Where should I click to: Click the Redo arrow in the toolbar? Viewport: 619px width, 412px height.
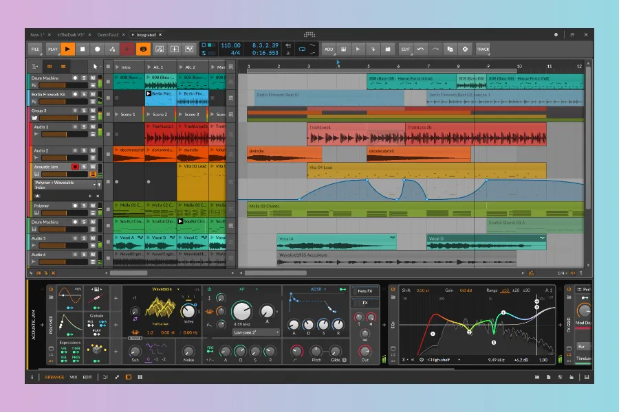coord(435,49)
